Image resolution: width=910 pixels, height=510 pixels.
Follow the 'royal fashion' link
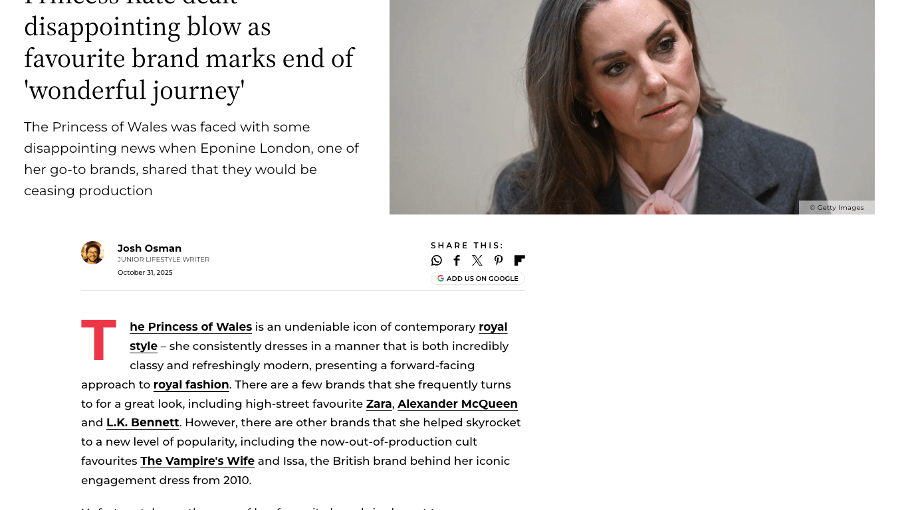coord(191,384)
